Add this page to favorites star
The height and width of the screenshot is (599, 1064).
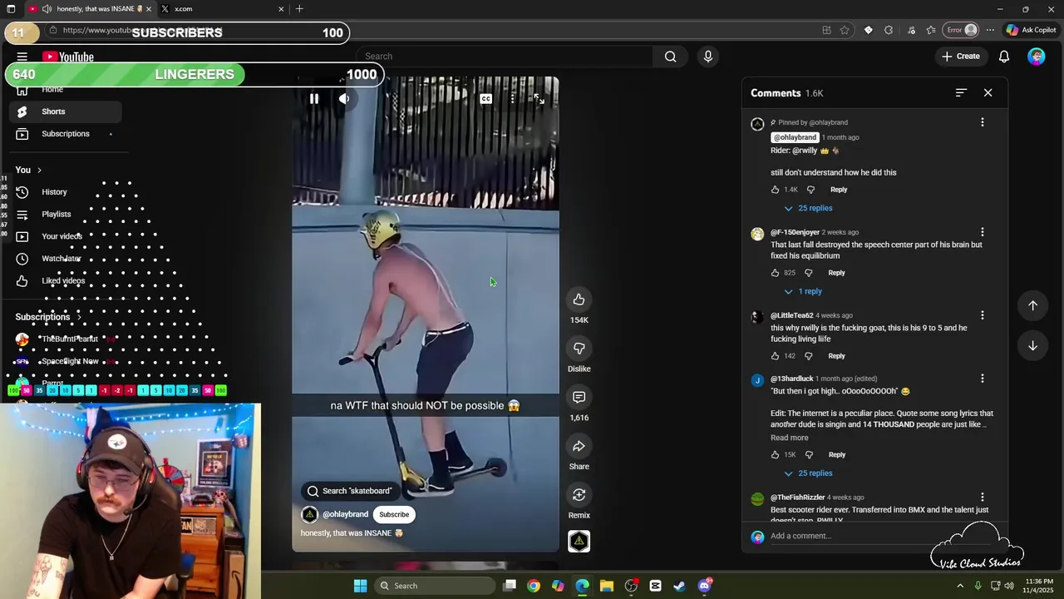click(845, 30)
